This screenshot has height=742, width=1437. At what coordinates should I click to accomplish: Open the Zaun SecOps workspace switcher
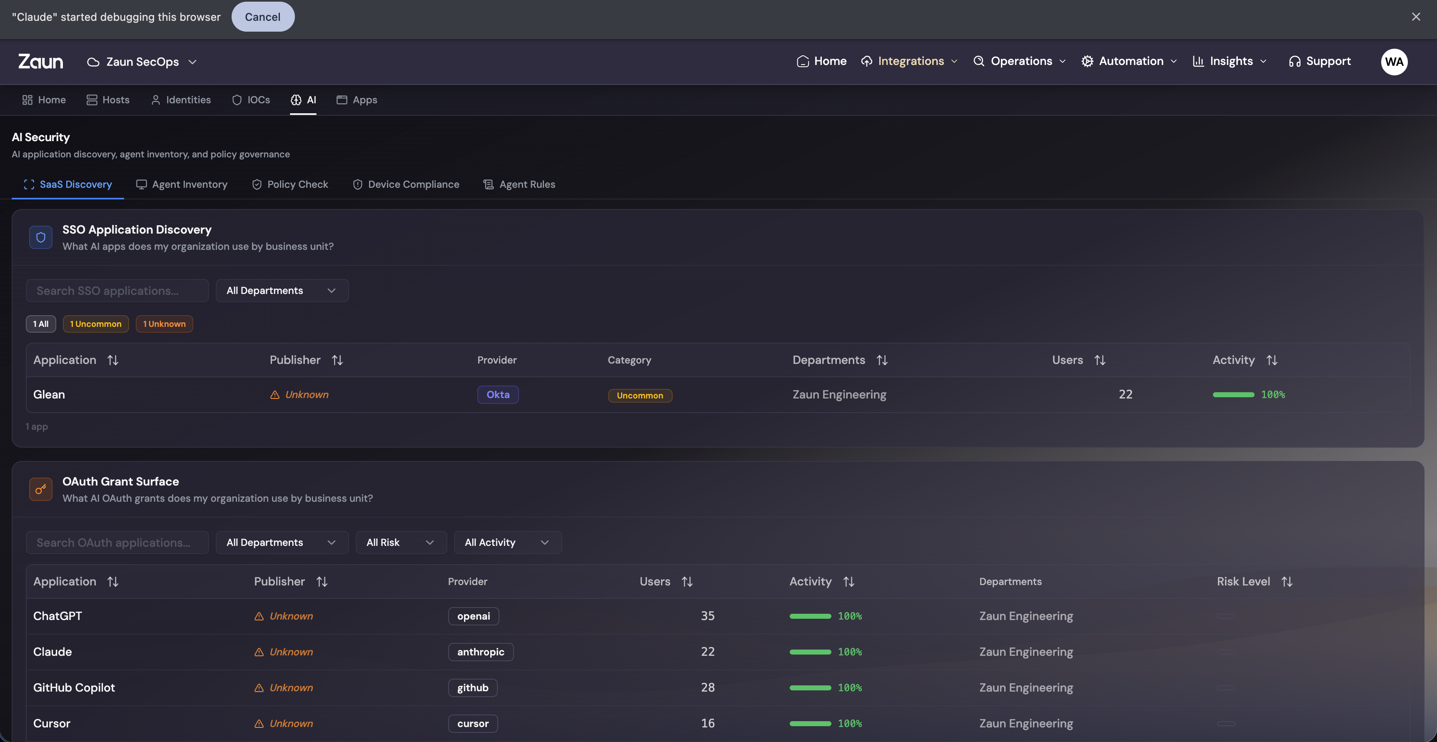click(142, 61)
